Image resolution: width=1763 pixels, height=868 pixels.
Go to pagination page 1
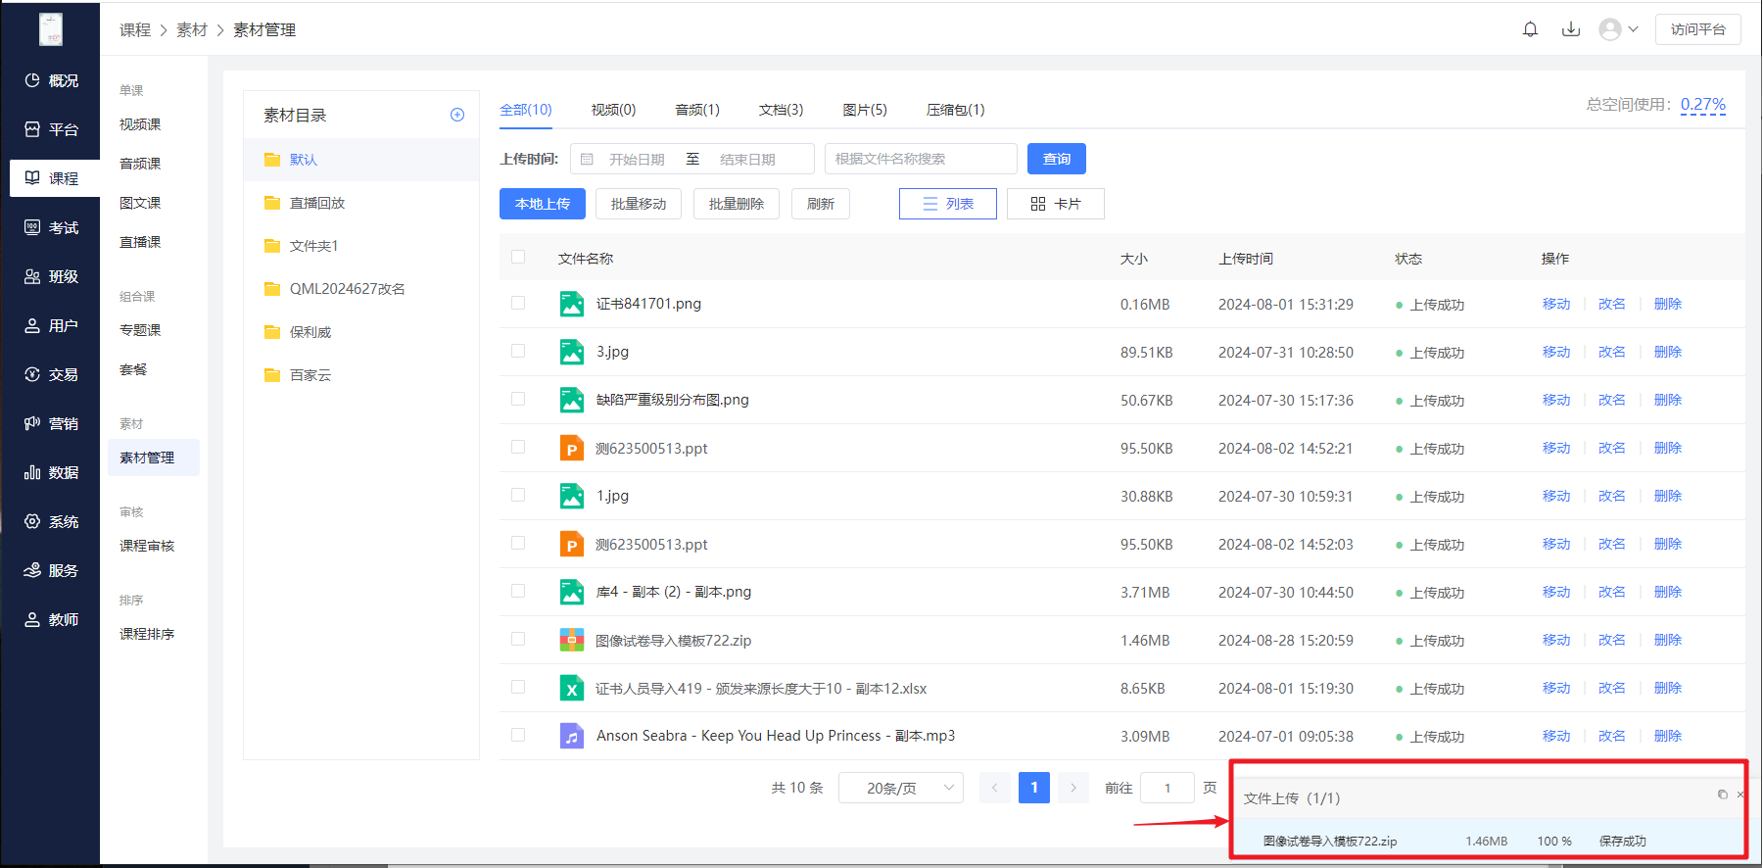[1034, 788]
